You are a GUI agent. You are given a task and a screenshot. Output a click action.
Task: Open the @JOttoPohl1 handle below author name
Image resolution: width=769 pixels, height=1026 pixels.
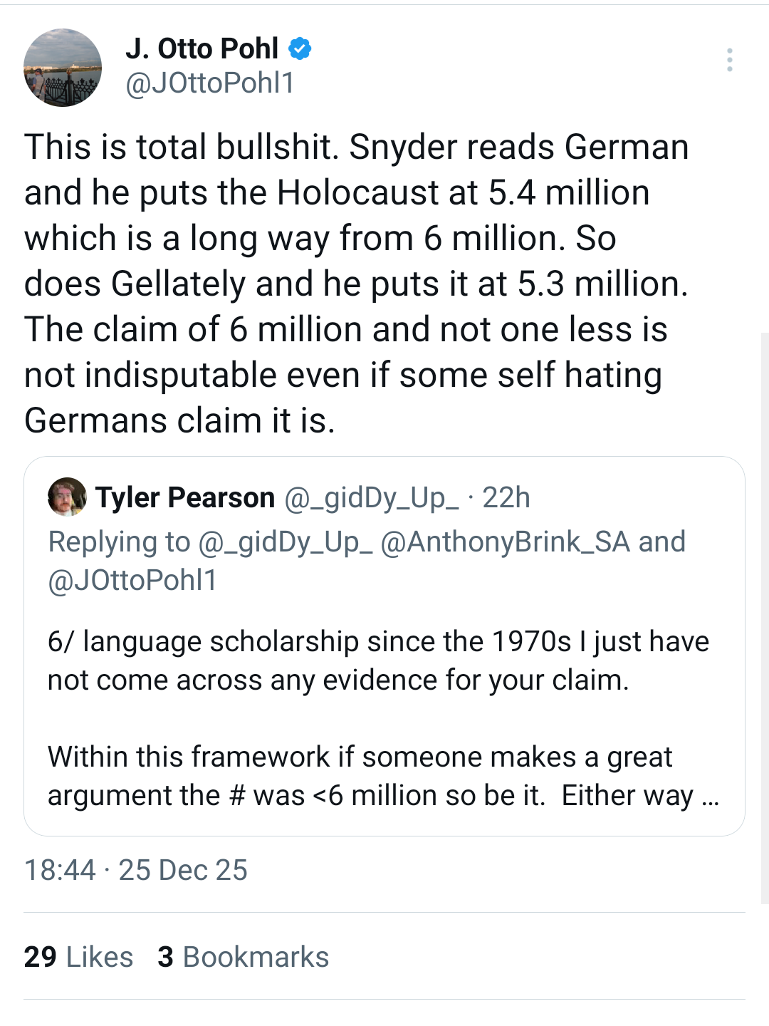coord(210,83)
